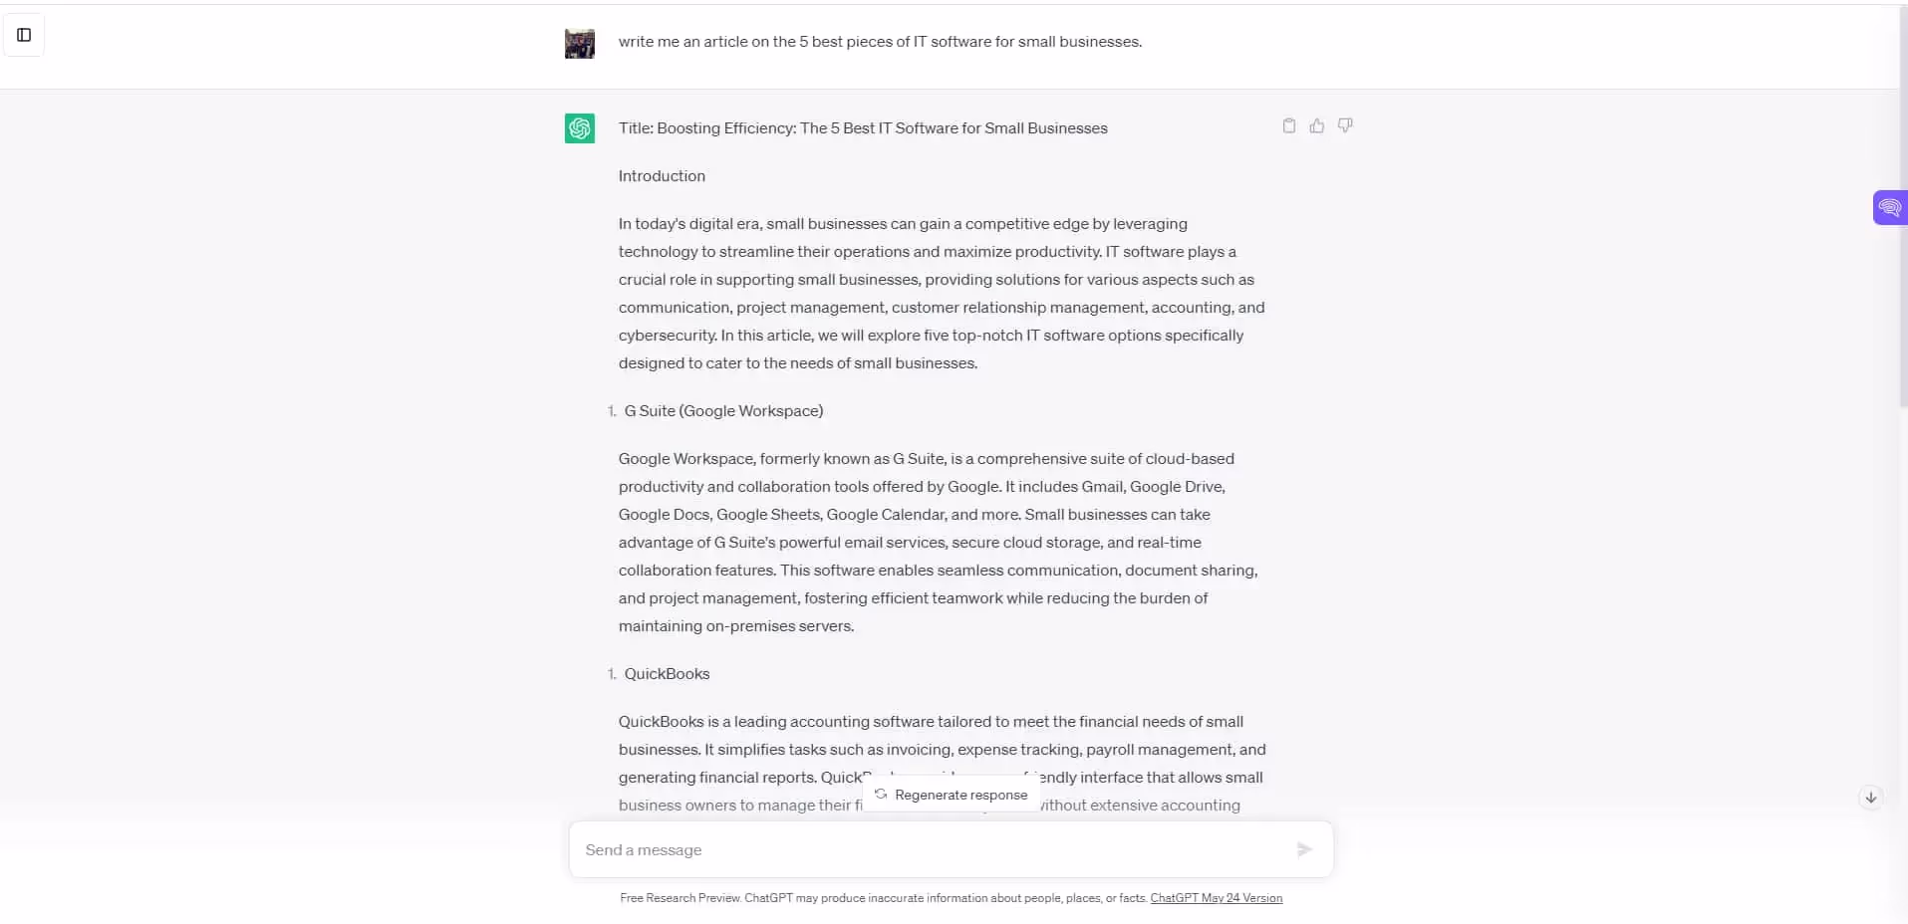Click the paragraph starting "Google Workspace, formerly known"
1908x924 pixels.
(937, 543)
